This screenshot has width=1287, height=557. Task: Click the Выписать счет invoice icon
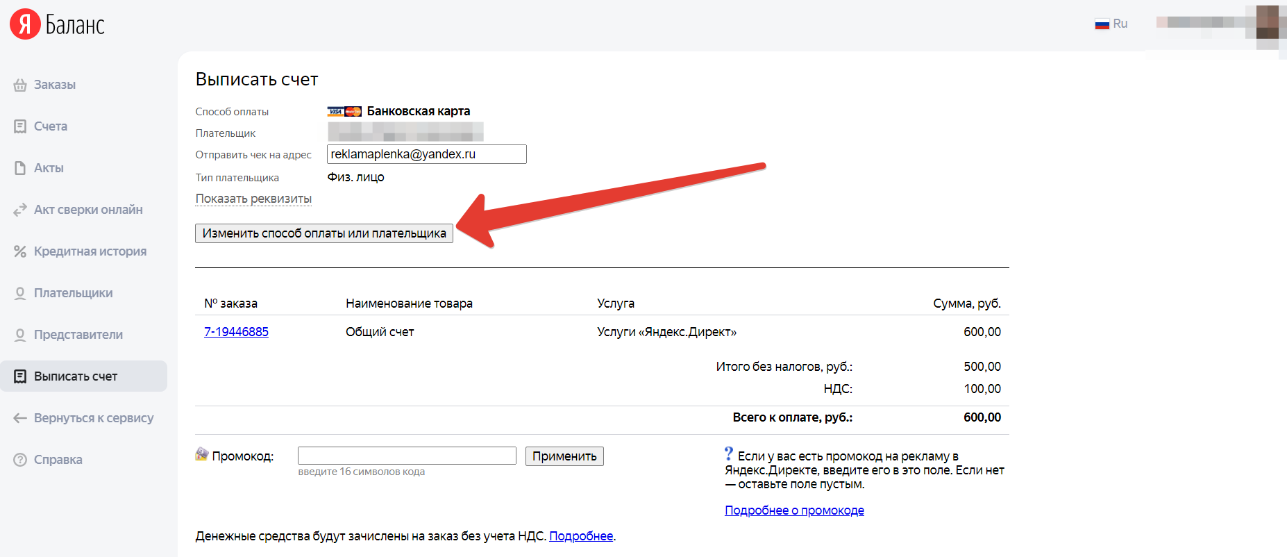[20, 376]
